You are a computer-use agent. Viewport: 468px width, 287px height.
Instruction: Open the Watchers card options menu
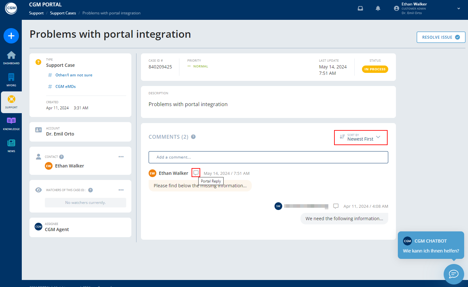(121, 190)
